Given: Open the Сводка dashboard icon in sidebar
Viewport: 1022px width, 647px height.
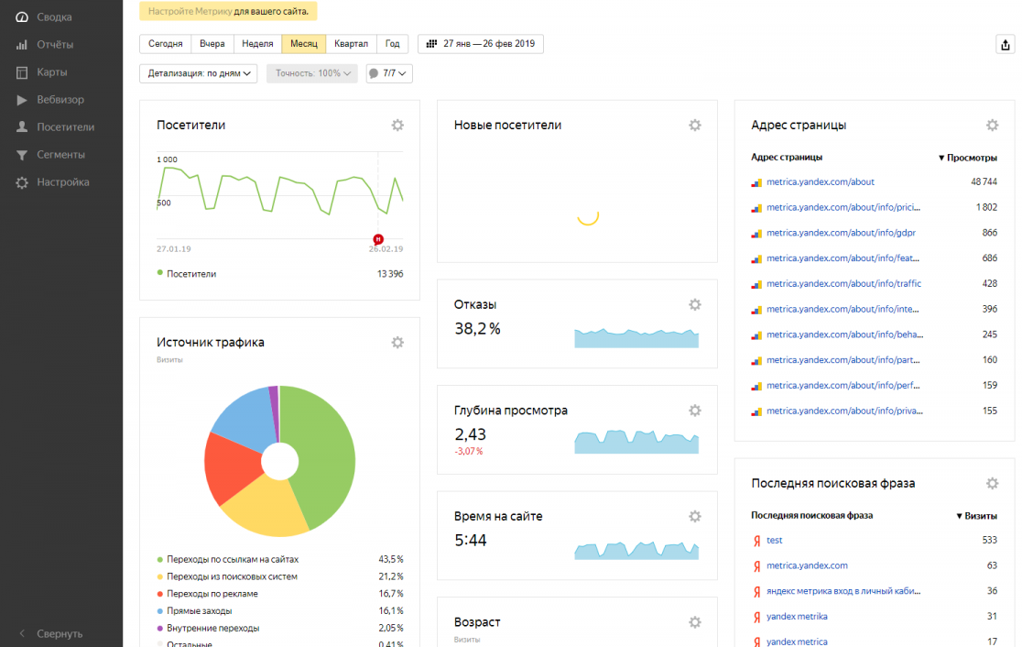Looking at the screenshot, I should 22,17.
